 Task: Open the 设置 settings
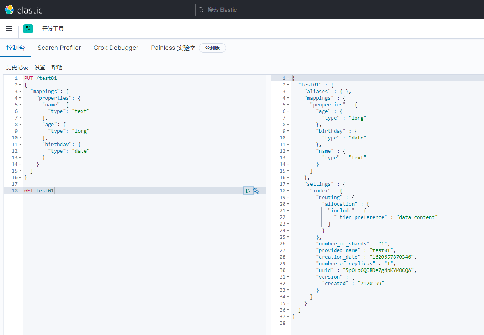40,68
